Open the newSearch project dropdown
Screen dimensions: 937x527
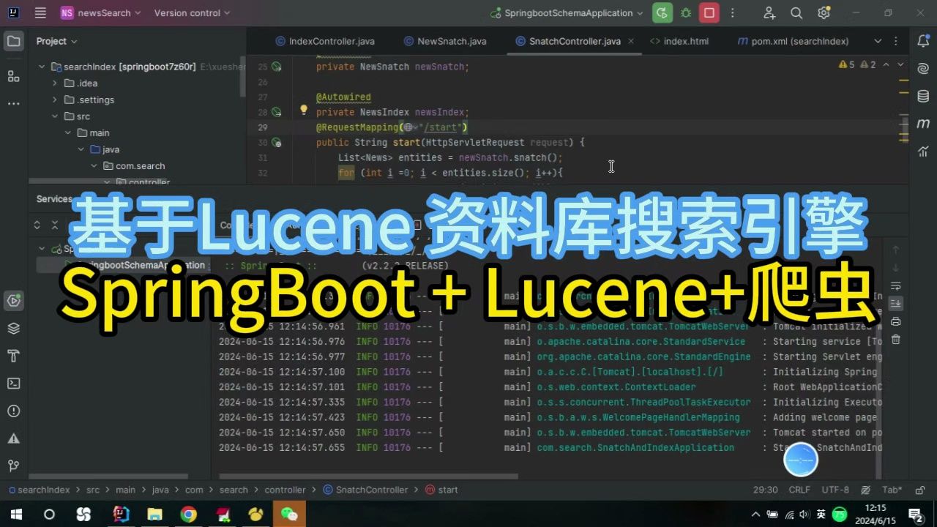coord(102,12)
